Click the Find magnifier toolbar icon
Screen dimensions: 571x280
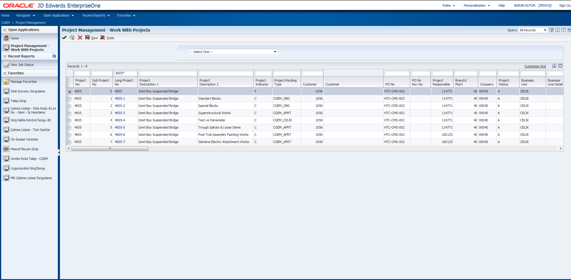(x=72, y=38)
